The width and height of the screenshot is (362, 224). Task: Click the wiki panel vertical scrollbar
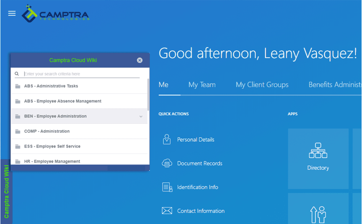148,95
